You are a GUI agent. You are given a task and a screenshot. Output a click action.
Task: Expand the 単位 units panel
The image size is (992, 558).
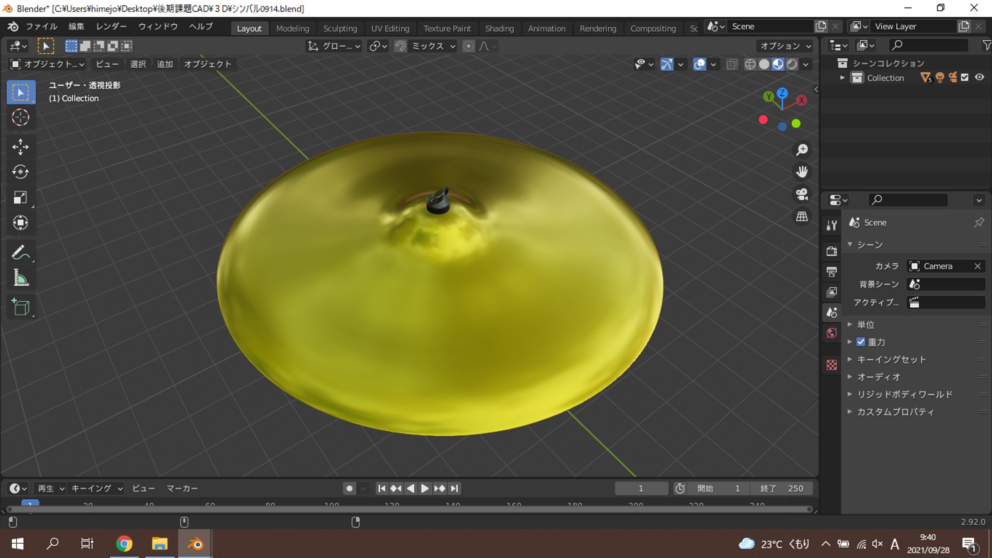865,324
